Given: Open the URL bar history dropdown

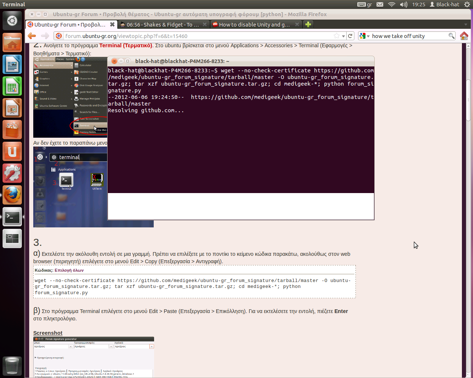Looking at the screenshot, I should pos(343,36).
